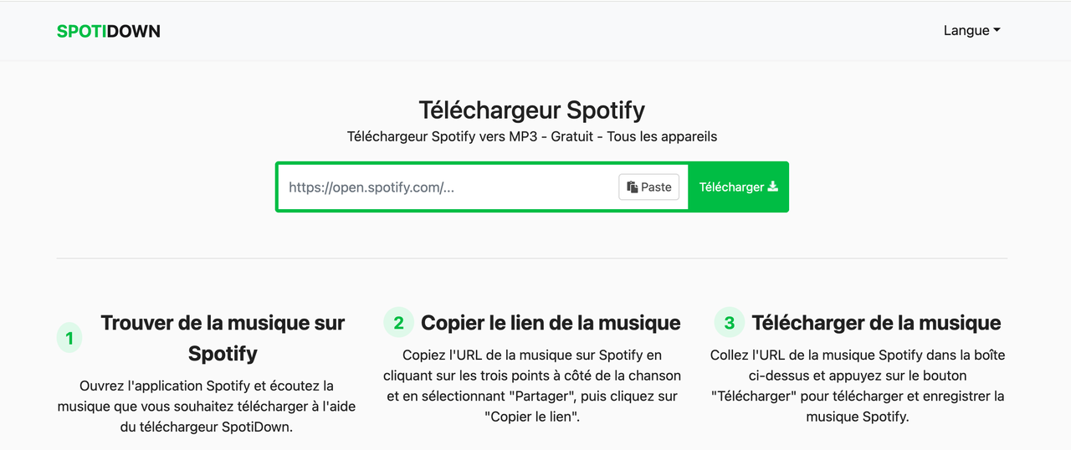1071x450 pixels.
Task: Focus the Spotify URL input field
Action: (448, 187)
